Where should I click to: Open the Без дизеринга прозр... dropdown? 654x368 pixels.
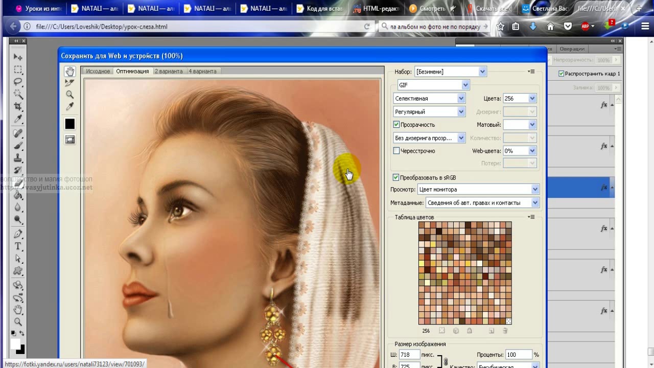[429, 138]
